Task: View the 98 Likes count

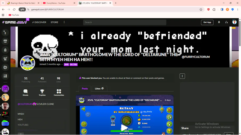Action: [x=58, y=80]
